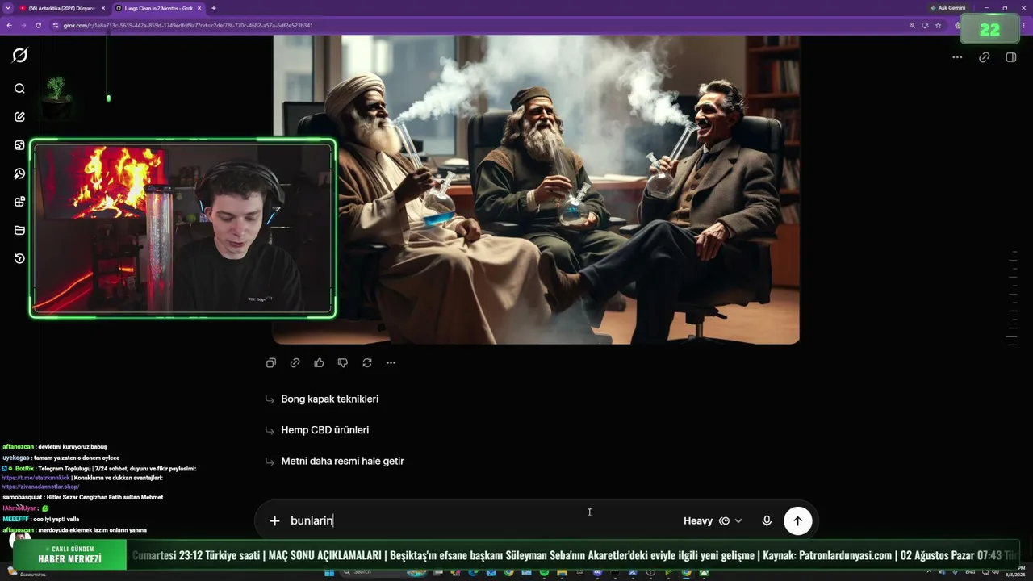View site information icon in address bar
1033x581 pixels.
coord(56,25)
